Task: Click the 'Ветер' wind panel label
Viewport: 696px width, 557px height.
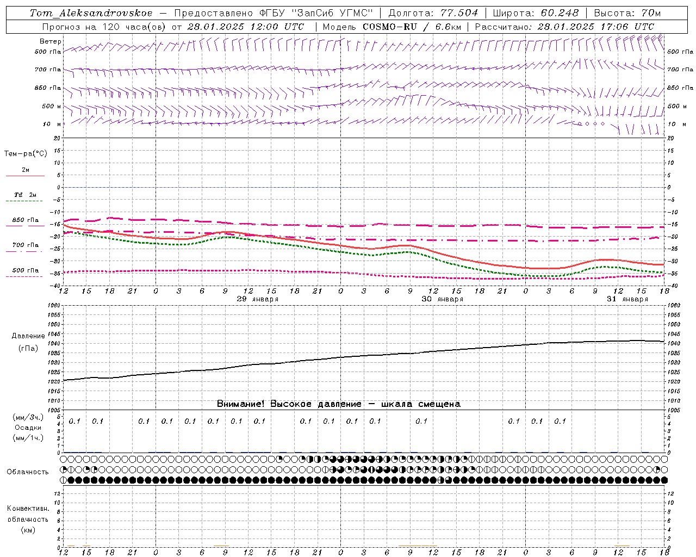Action: coord(51,41)
